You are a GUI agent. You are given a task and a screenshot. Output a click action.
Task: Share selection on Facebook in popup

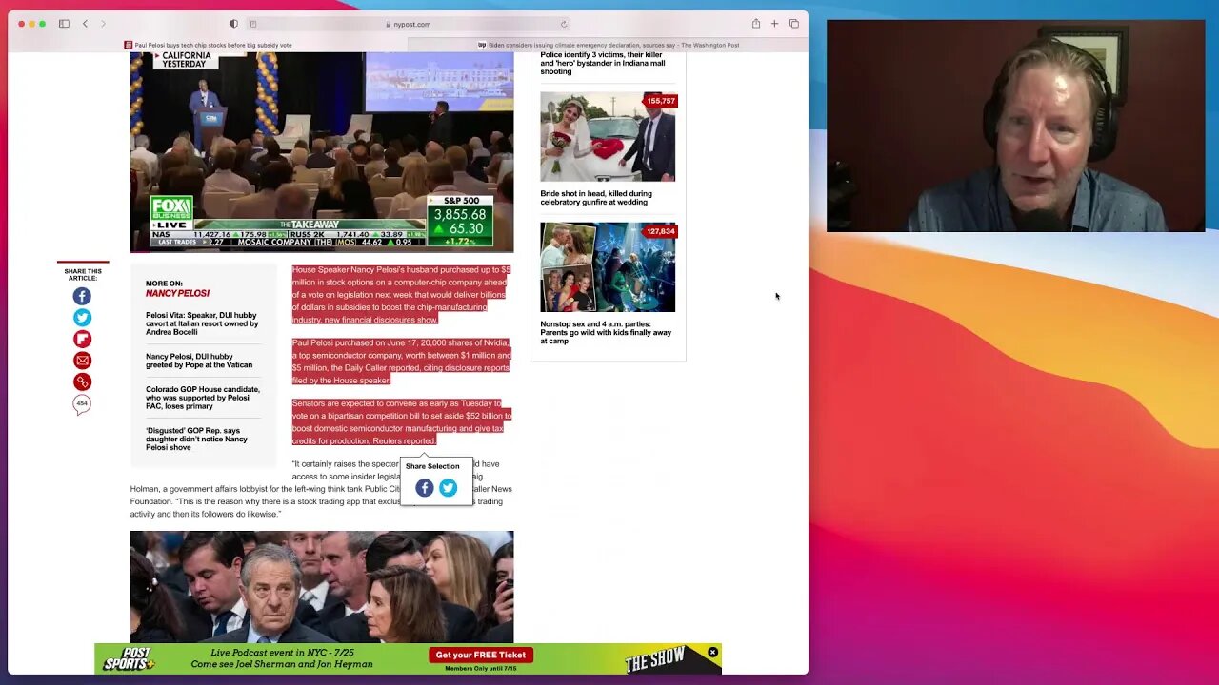(425, 488)
